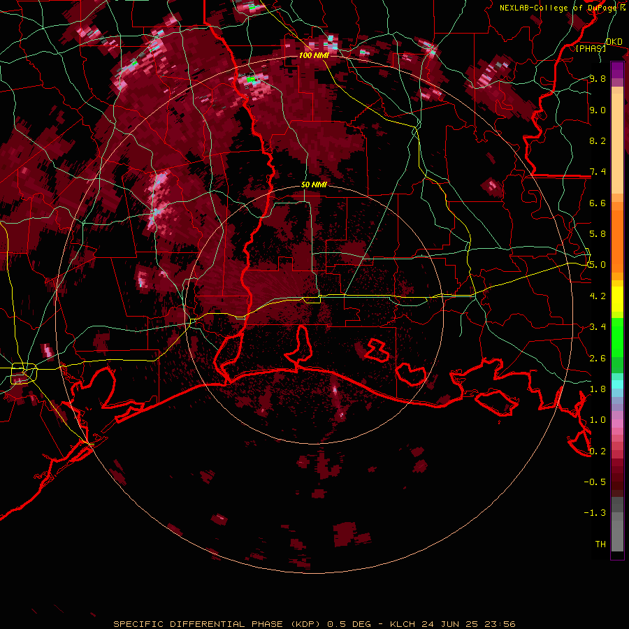This screenshot has height=629, width=629.
Task: Click the [PHAS] legend heading
Action: coord(591,48)
